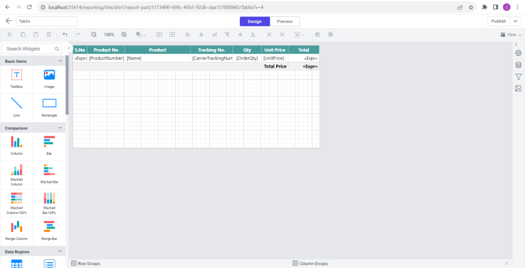Click the Tablix report name field

46,21
